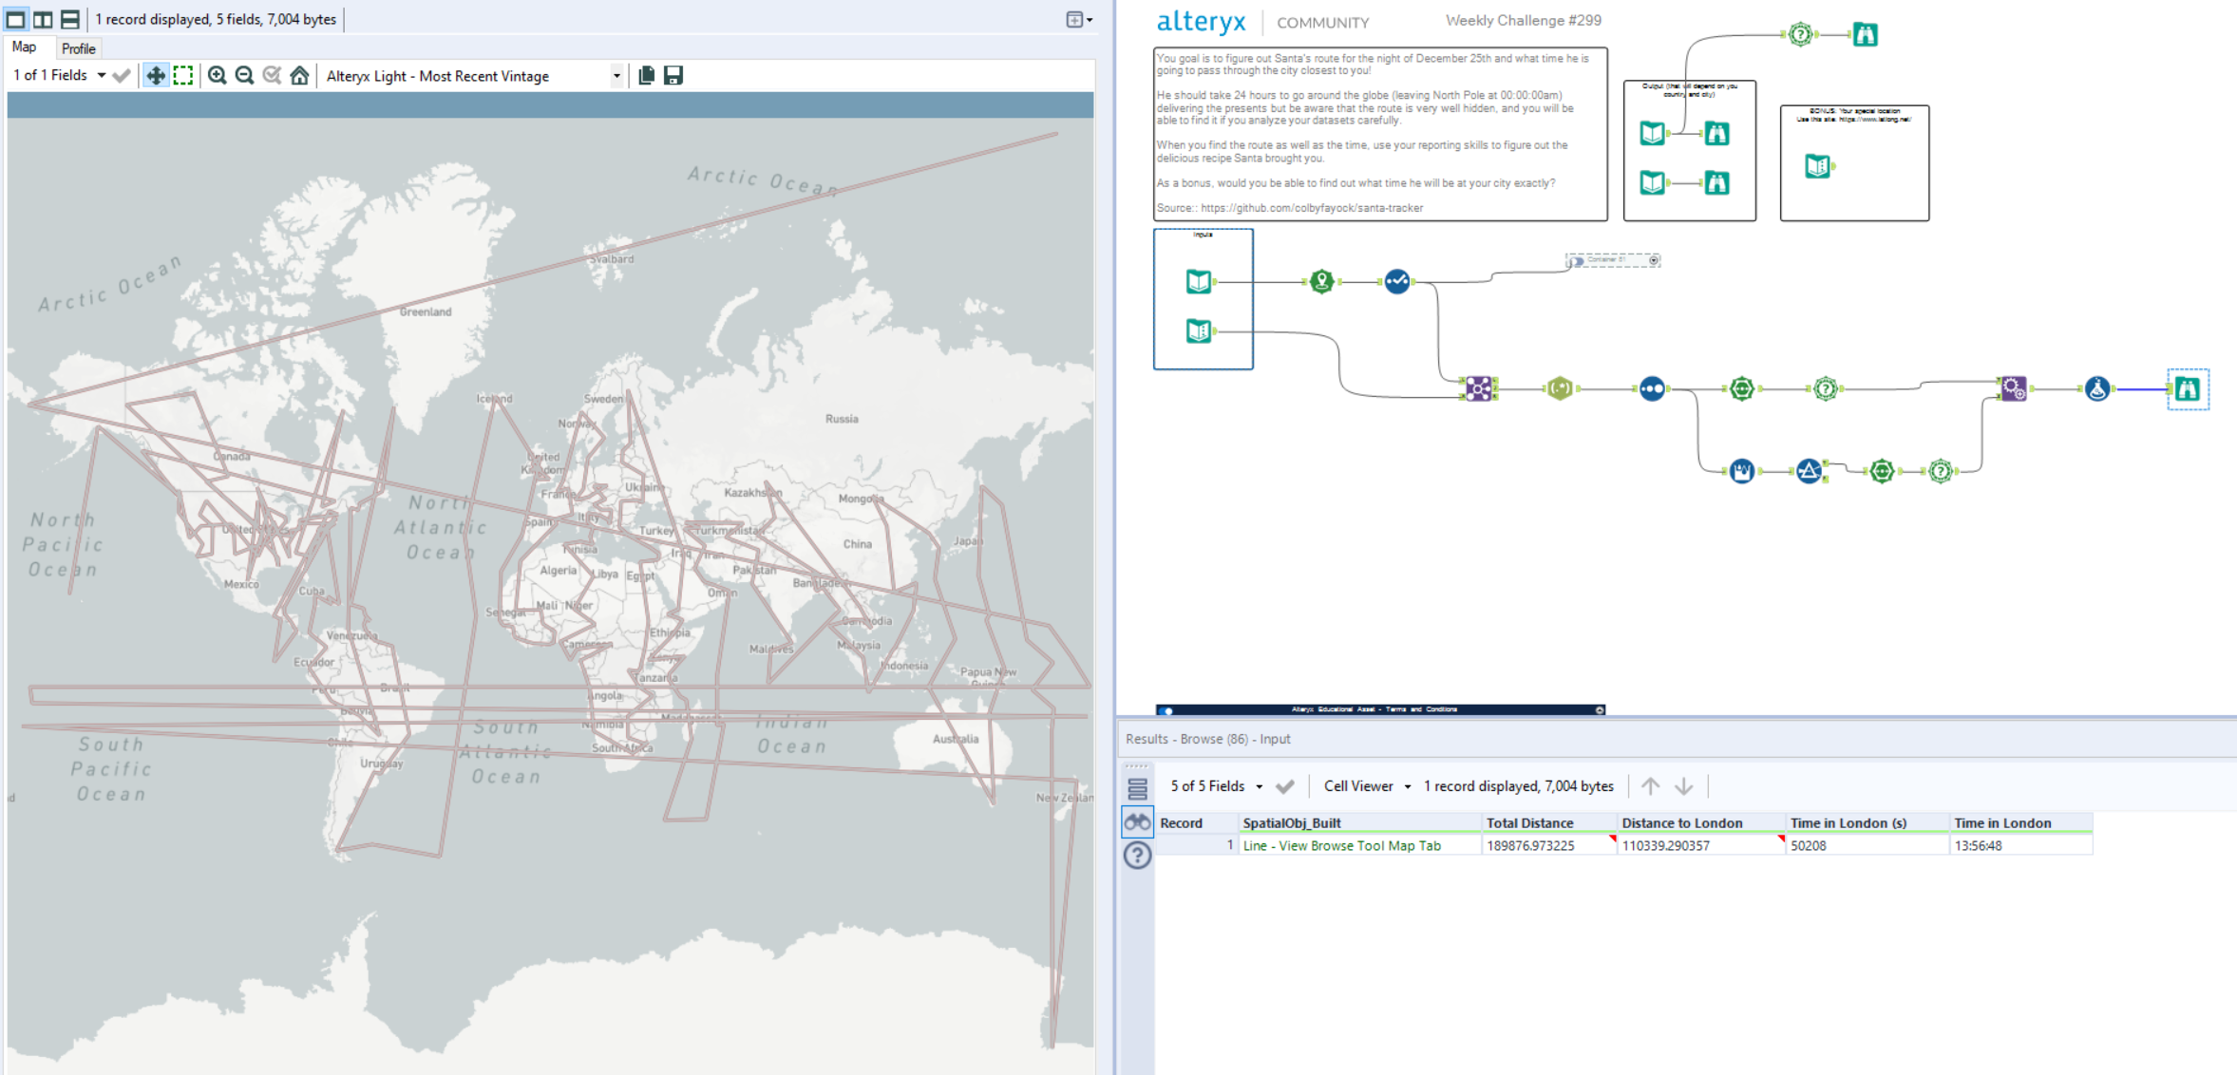Image resolution: width=2237 pixels, height=1075 pixels.
Task: Click the github santa-tracker source link text
Action: pyautogui.click(x=1312, y=208)
